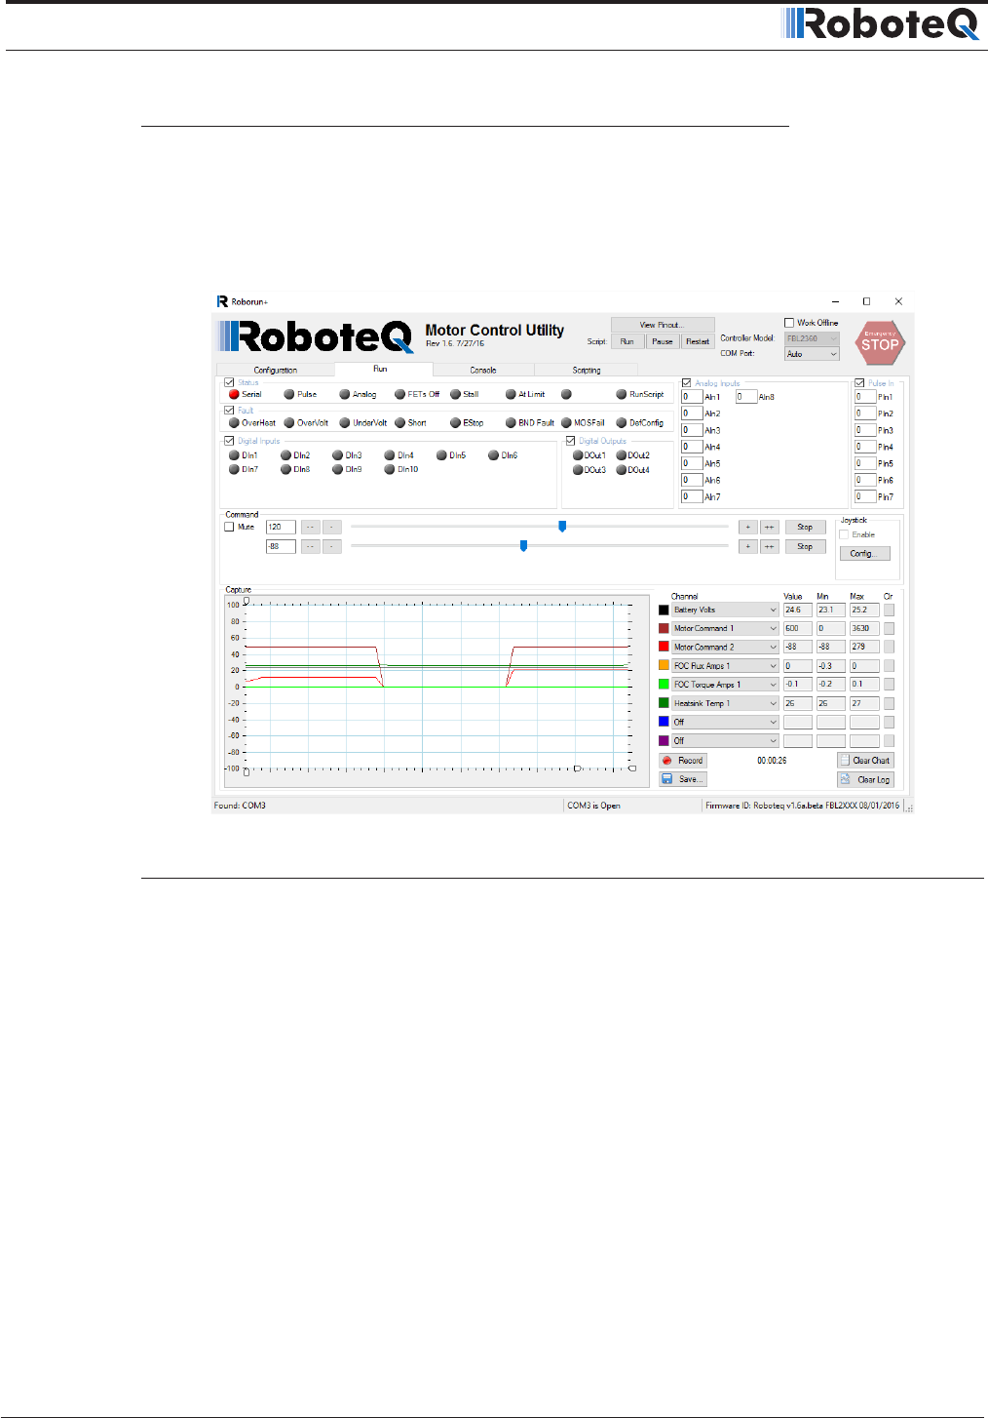The width and height of the screenshot is (988, 1418).
Task: Click the script Restart button
Action: [x=698, y=341]
